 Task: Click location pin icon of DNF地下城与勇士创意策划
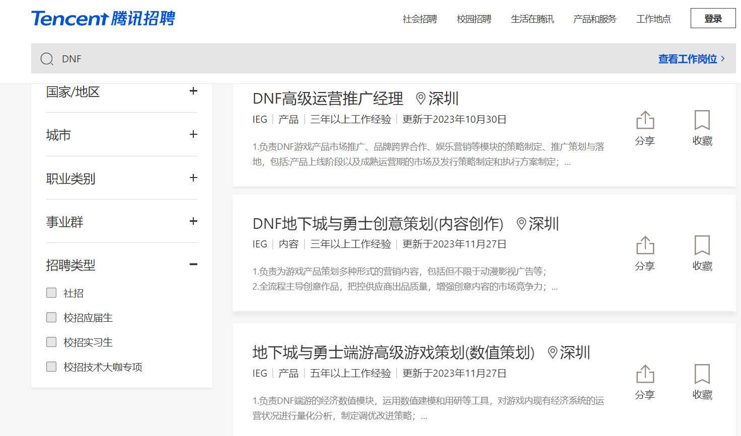click(522, 223)
